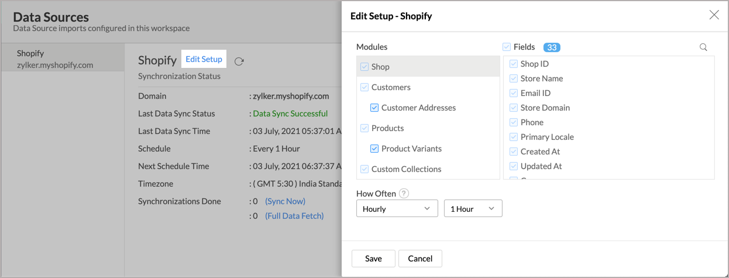Select the Custom Collections module

[x=406, y=169]
